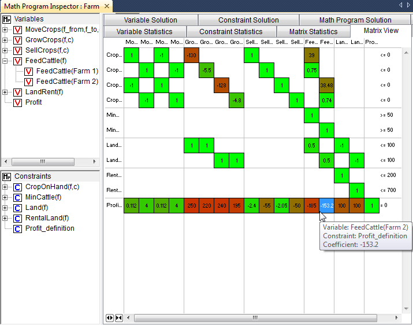This screenshot has width=413, height=325.
Task: Click the Profit variable V icon
Action: (17, 102)
